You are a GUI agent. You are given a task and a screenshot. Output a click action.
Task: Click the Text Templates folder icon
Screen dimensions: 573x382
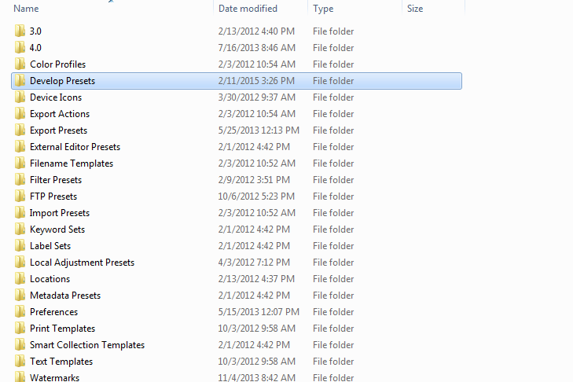(20, 361)
